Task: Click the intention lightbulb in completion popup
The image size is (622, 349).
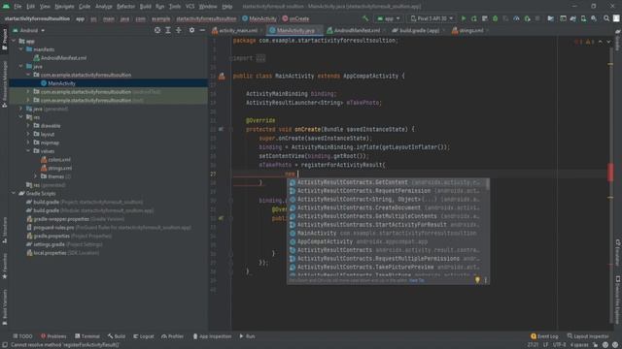Action: pyautogui.click(x=477, y=280)
